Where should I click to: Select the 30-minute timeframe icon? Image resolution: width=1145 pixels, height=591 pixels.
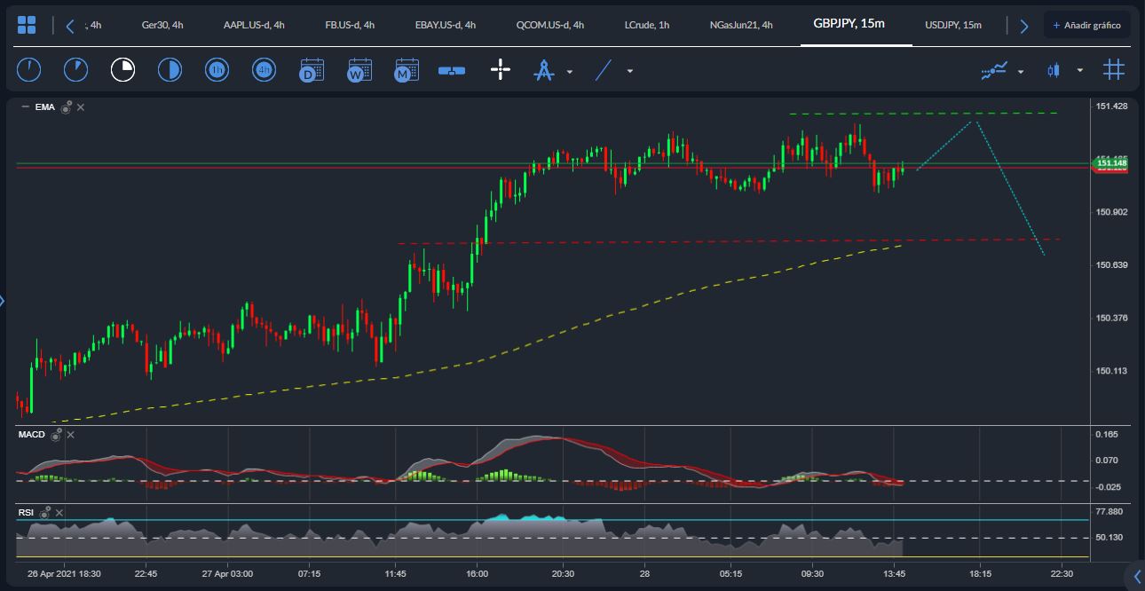170,69
